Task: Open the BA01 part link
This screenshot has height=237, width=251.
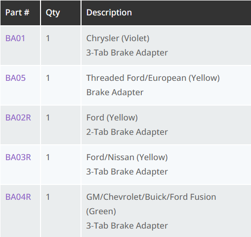Action: click(15, 38)
